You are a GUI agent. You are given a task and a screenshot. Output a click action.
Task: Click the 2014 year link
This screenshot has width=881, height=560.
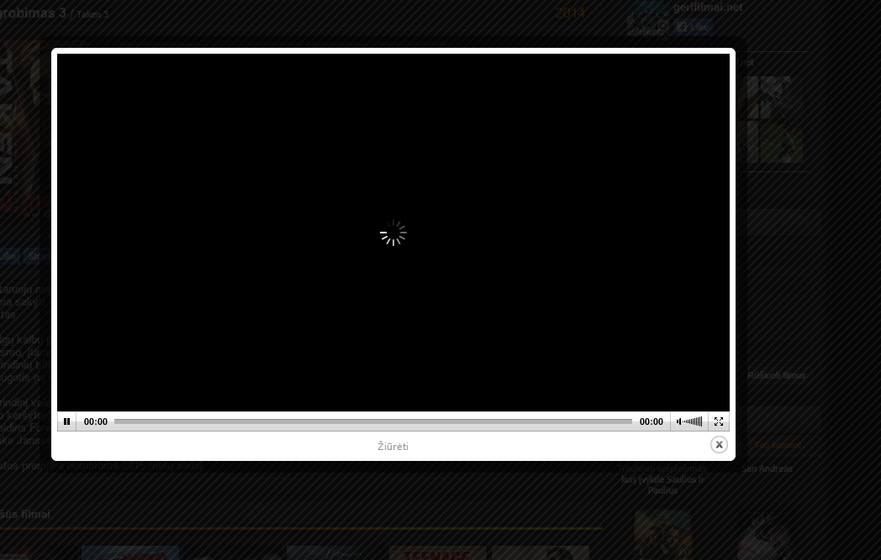570,13
